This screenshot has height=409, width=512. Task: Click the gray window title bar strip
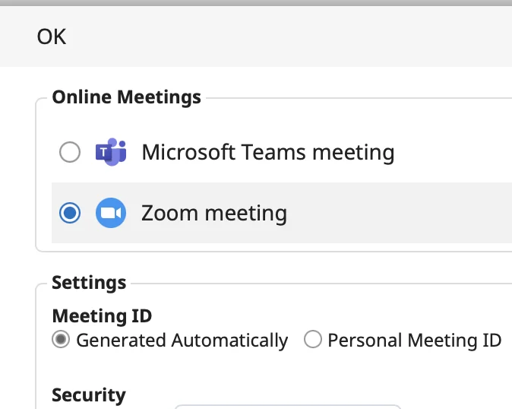coord(256,3)
